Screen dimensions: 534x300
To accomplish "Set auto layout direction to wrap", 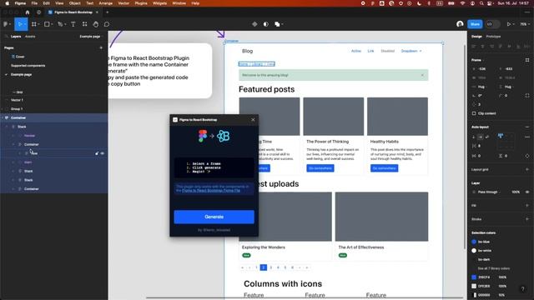I will click(487, 137).
